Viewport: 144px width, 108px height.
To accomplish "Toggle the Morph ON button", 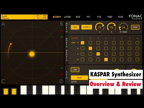I will 75,27.
